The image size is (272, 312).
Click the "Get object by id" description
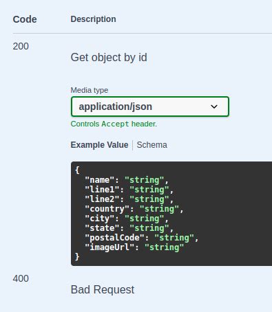tap(109, 57)
